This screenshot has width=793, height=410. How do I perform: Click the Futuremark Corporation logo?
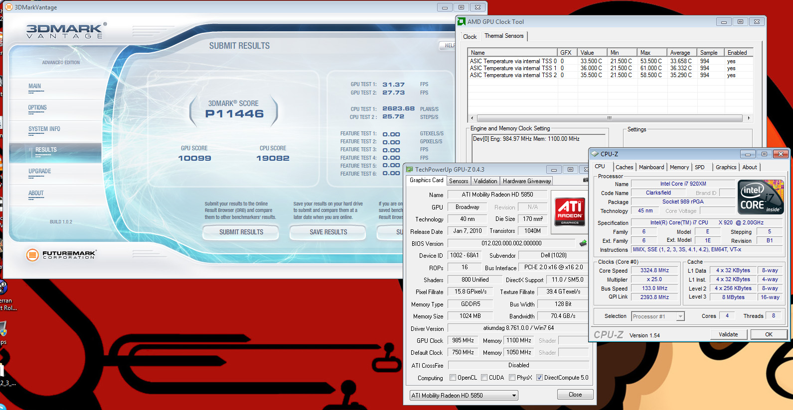(x=61, y=255)
